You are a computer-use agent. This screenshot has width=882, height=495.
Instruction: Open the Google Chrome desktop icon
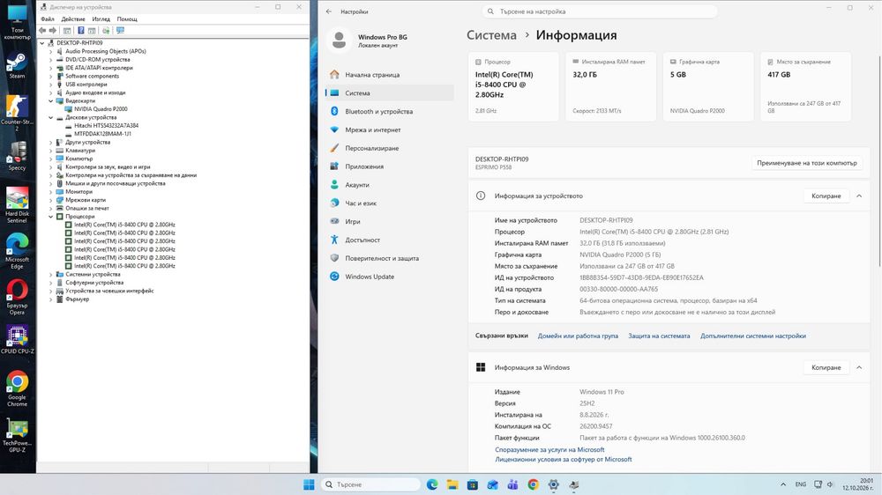click(17, 388)
